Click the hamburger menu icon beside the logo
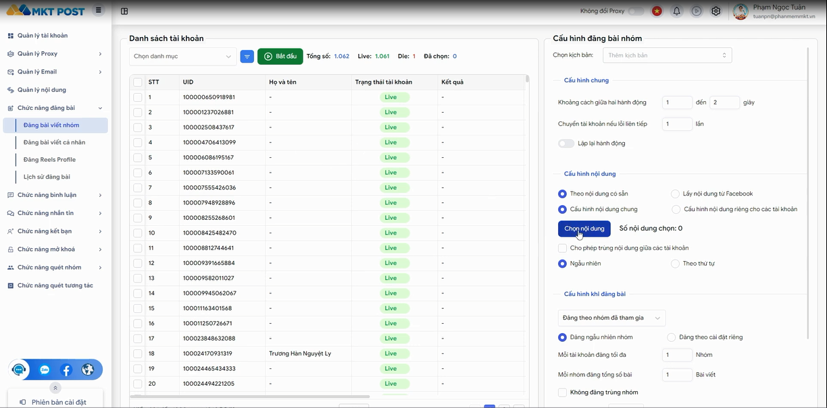This screenshot has width=827, height=408. pos(99,10)
